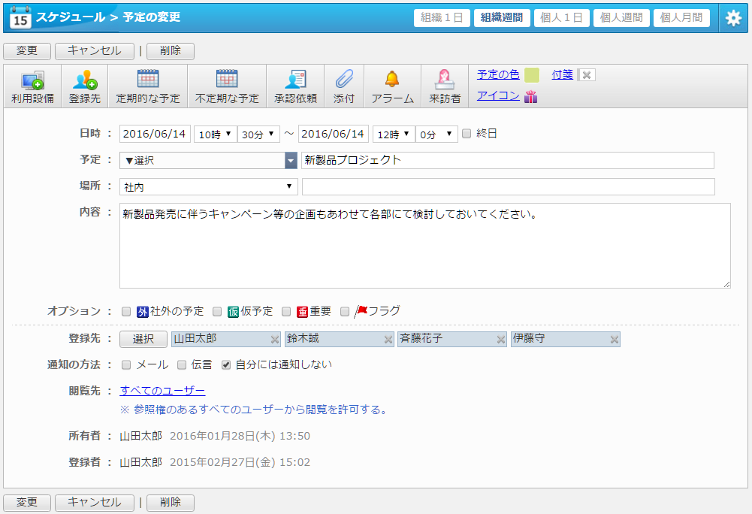
Task: Open the すべてのユーザー link
Action: (x=162, y=391)
